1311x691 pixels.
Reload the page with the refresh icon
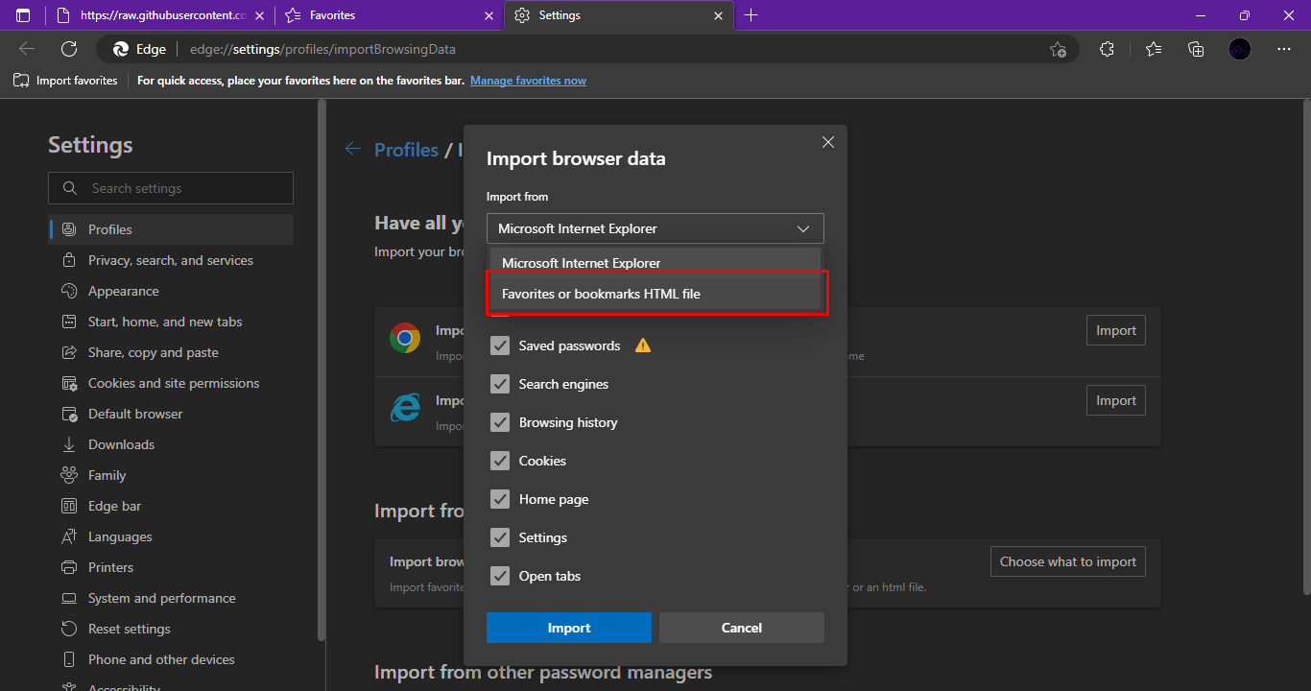(69, 49)
